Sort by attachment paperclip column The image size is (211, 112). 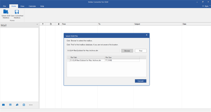[59, 24]
